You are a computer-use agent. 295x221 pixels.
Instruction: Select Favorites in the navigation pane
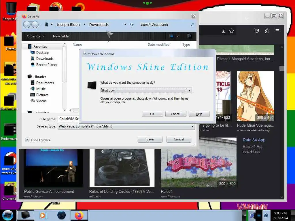coord(40,46)
